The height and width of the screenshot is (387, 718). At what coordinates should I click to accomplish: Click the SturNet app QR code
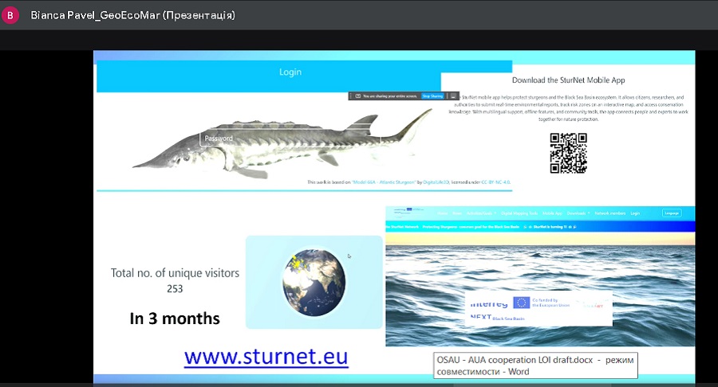pos(568,153)
